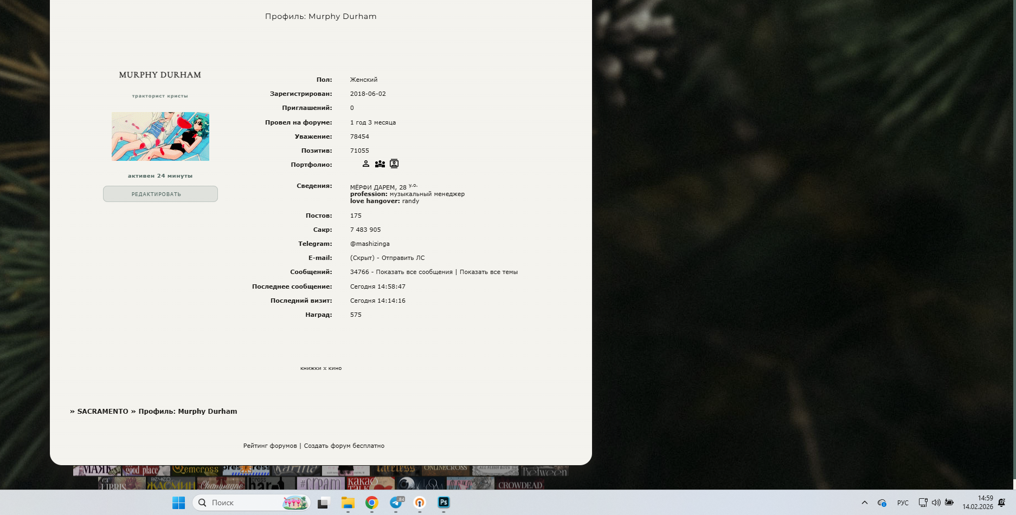Open the battery tray icon

tap(949, 503)
